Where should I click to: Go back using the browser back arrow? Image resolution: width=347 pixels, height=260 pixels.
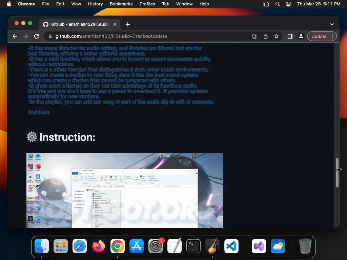pos(15,36)
